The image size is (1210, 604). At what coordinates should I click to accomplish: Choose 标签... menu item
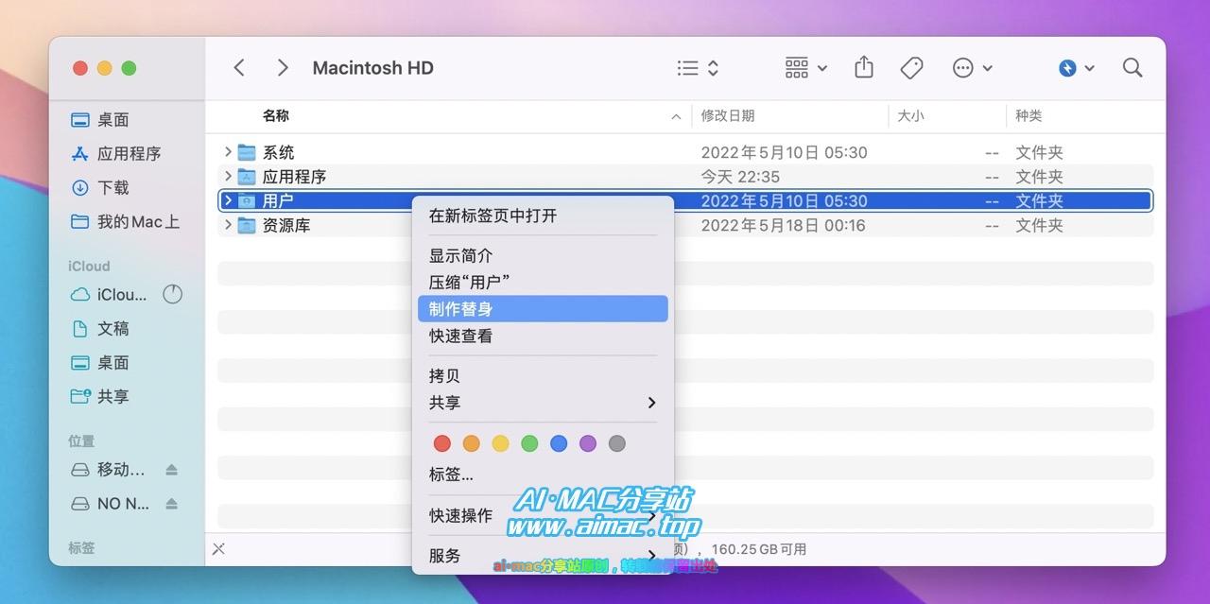tap(543, 475)
